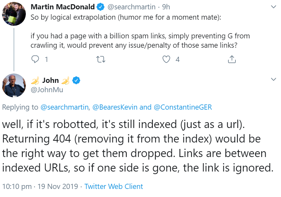This screenshot has height=197, width=281.
Task: Click the verified badge next to John
Action: 75,81
